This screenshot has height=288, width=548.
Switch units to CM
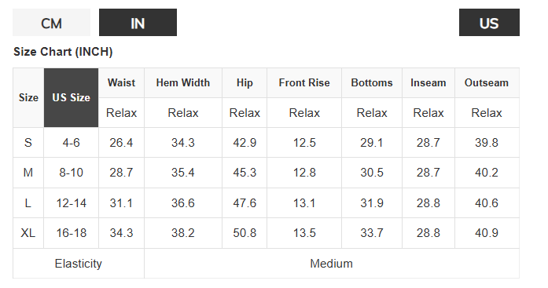coord(51,22)
